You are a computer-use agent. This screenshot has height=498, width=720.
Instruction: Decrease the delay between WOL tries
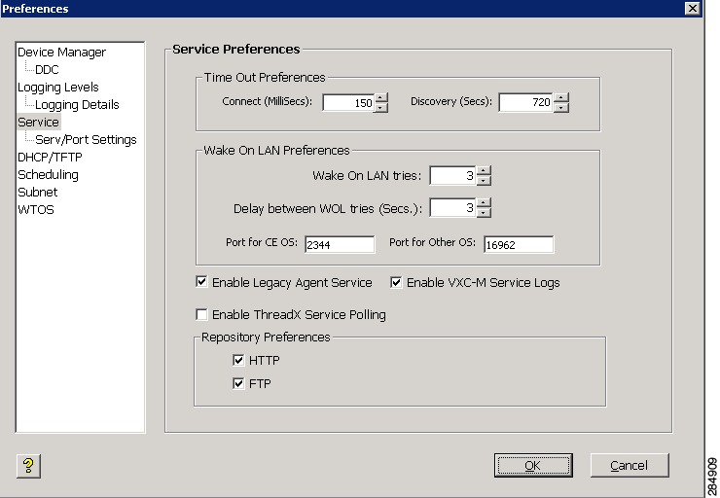(484, 213)
